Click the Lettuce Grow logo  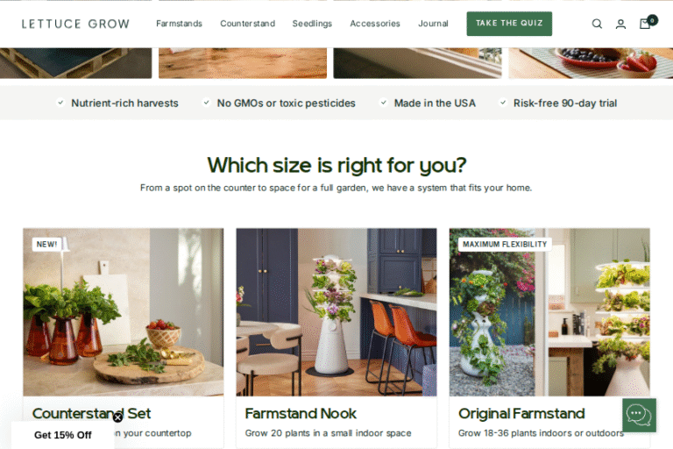coord(75,24)
